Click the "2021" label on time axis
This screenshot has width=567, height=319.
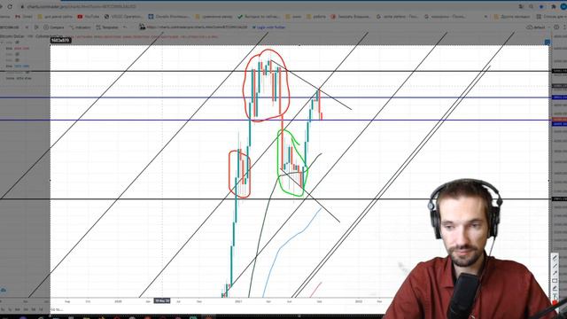pyautogui.click(x=238, y=301)
